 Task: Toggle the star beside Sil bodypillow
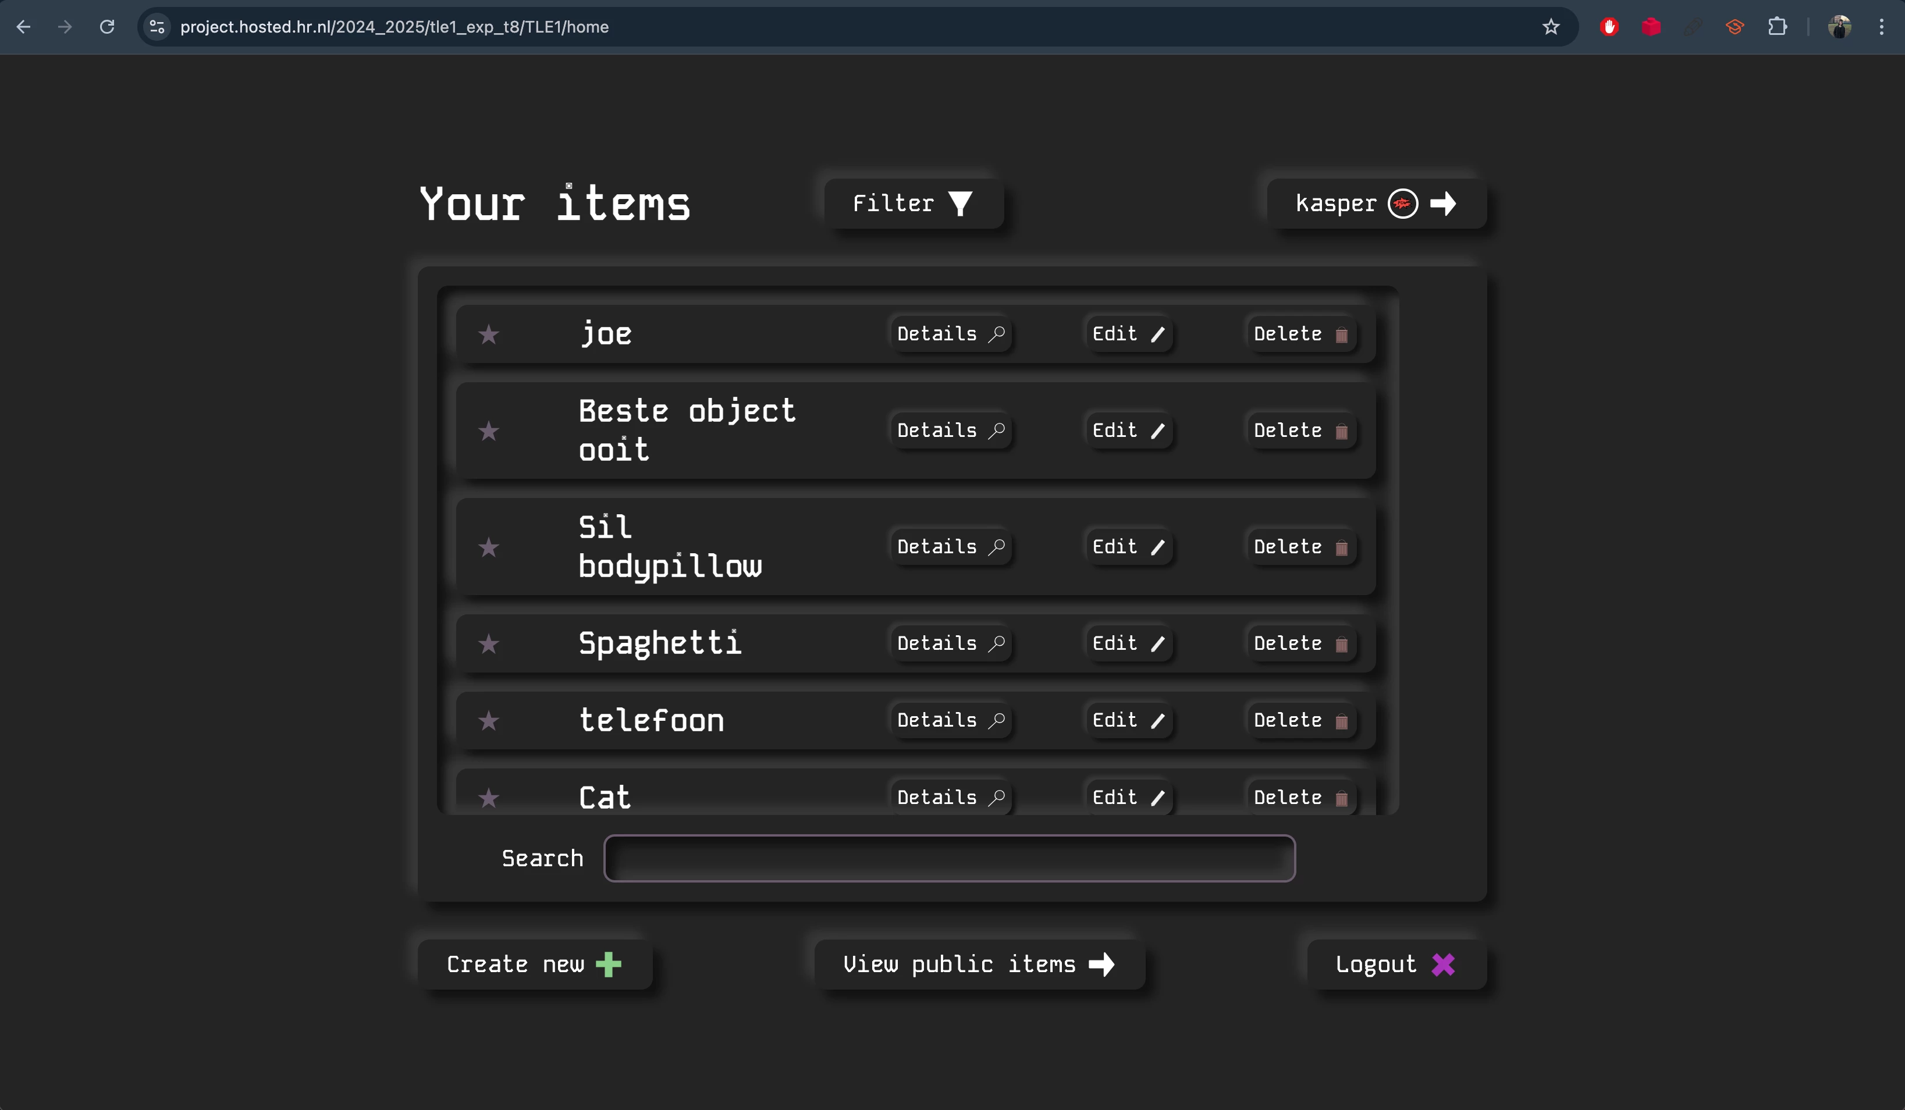click(x=489, y=547)
